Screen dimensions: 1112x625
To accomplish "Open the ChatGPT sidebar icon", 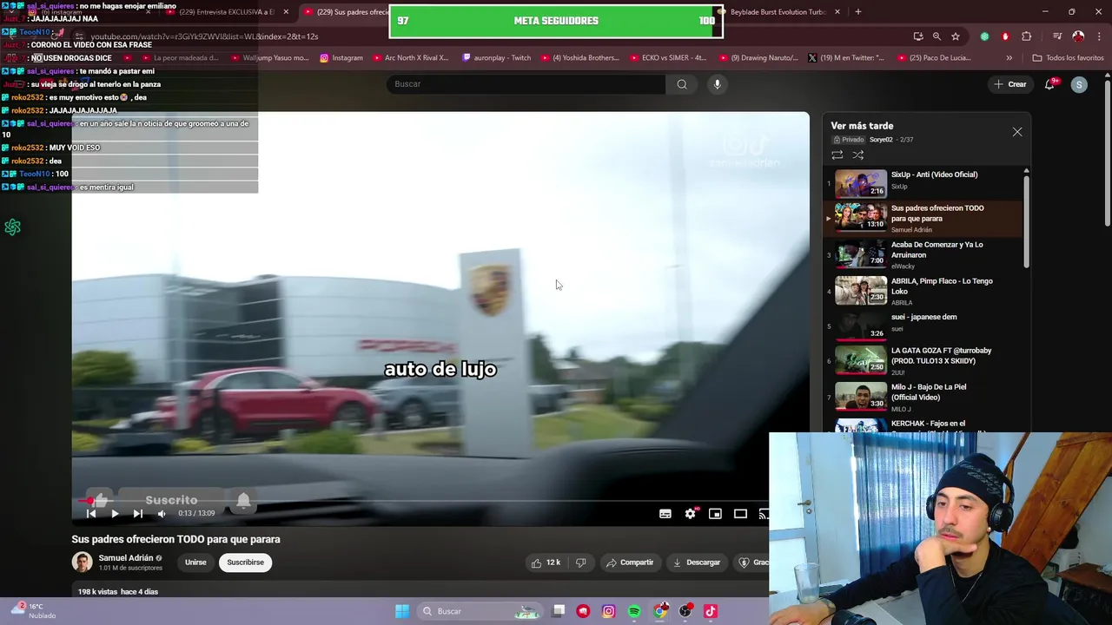I will [12, 227].
